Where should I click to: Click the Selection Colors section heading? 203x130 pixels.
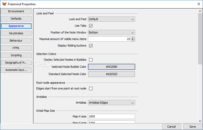click(46, 54)
